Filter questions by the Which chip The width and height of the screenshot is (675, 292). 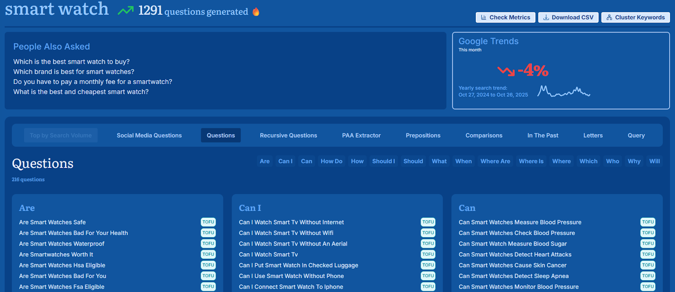[588, 161]
